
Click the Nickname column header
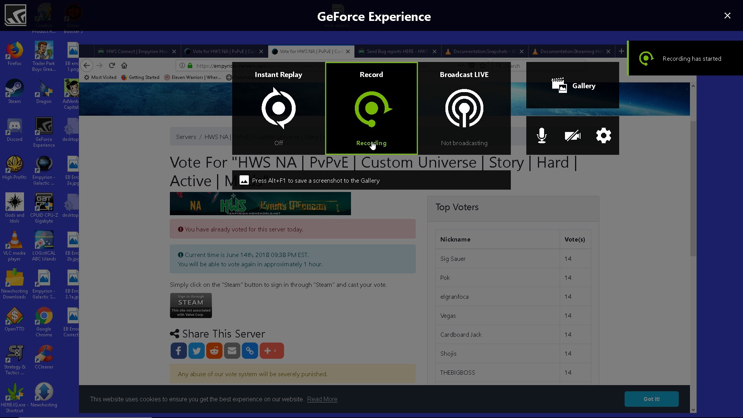coord(497,239)
